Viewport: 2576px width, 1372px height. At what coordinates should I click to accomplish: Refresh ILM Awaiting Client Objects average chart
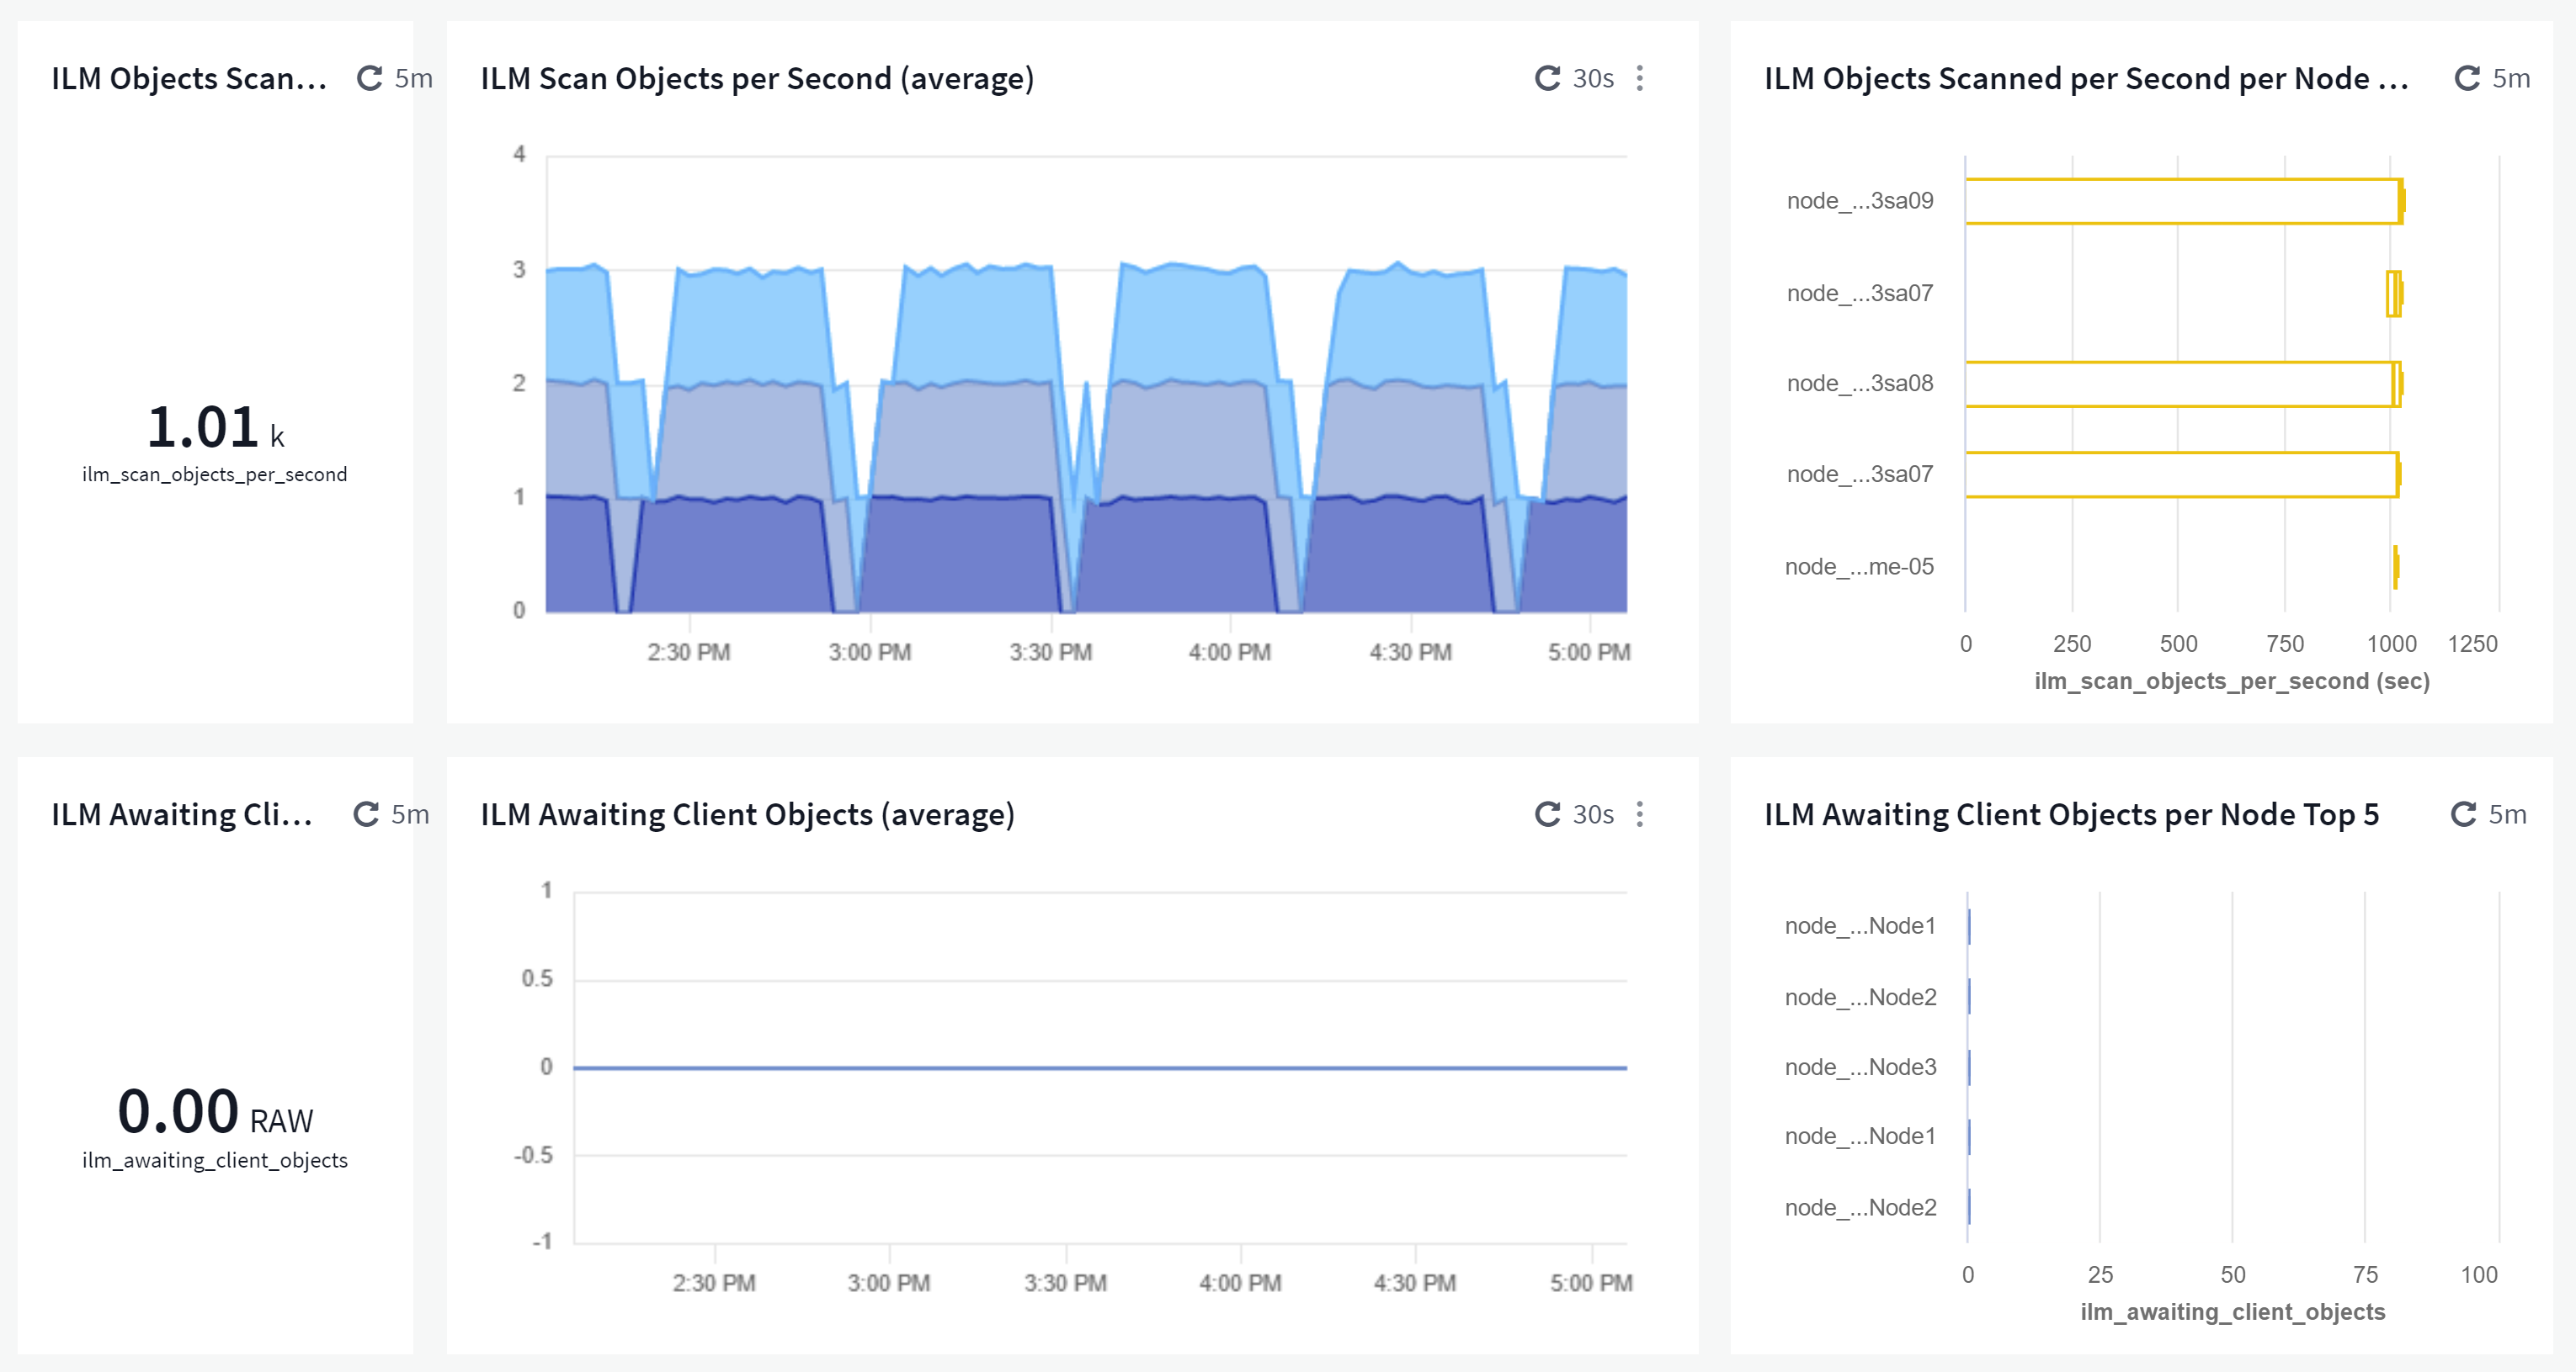point(1547,814)
